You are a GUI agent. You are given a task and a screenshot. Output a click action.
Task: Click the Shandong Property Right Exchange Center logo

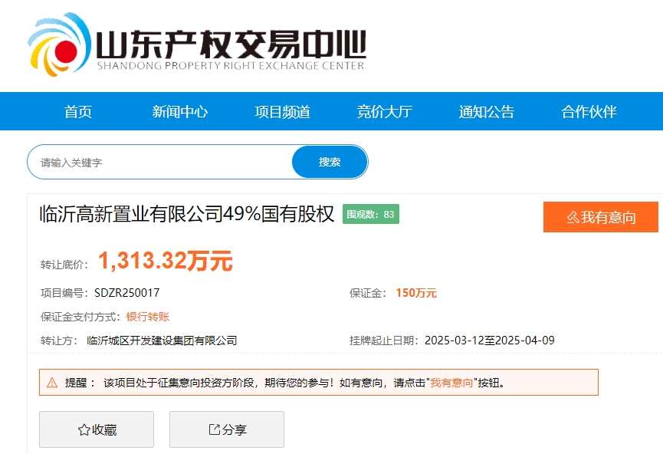pyautogui.click(x=197, y=44)
